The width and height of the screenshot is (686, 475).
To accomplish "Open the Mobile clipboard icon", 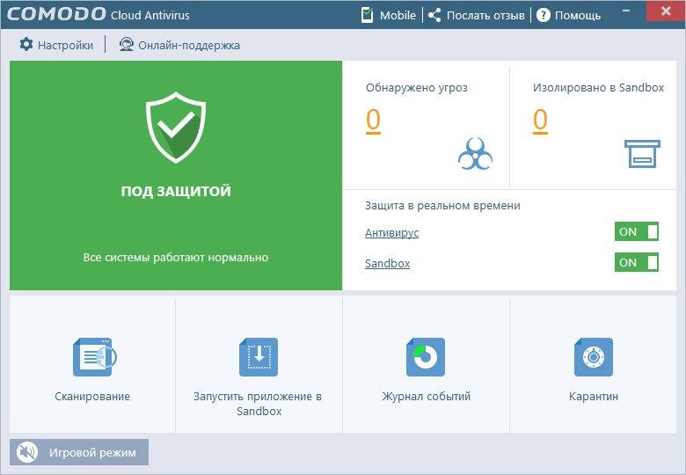I will pyautogui.click(x=367, y=15).
